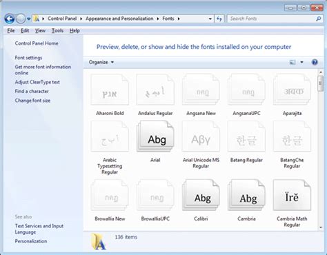Image resolution: width=327 pixels, height=255 pixels.
Task: Select the Calibri font family icon
Action: tap(201, 195)
